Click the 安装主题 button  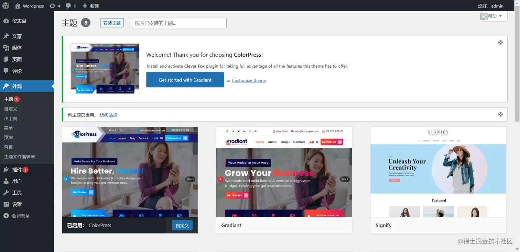[112, 23]
